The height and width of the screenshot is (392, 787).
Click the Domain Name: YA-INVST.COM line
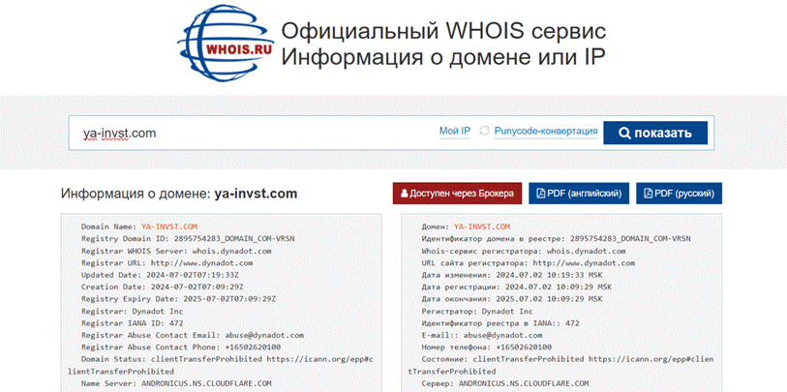(x=139, y=226)
